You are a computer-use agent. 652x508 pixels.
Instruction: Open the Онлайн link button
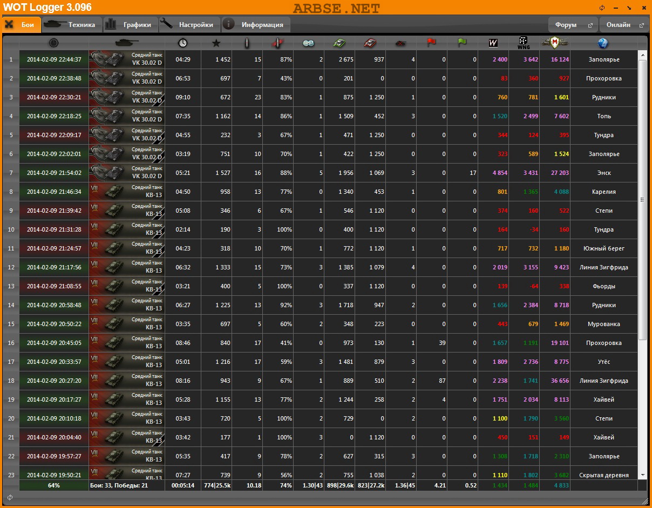624,25
